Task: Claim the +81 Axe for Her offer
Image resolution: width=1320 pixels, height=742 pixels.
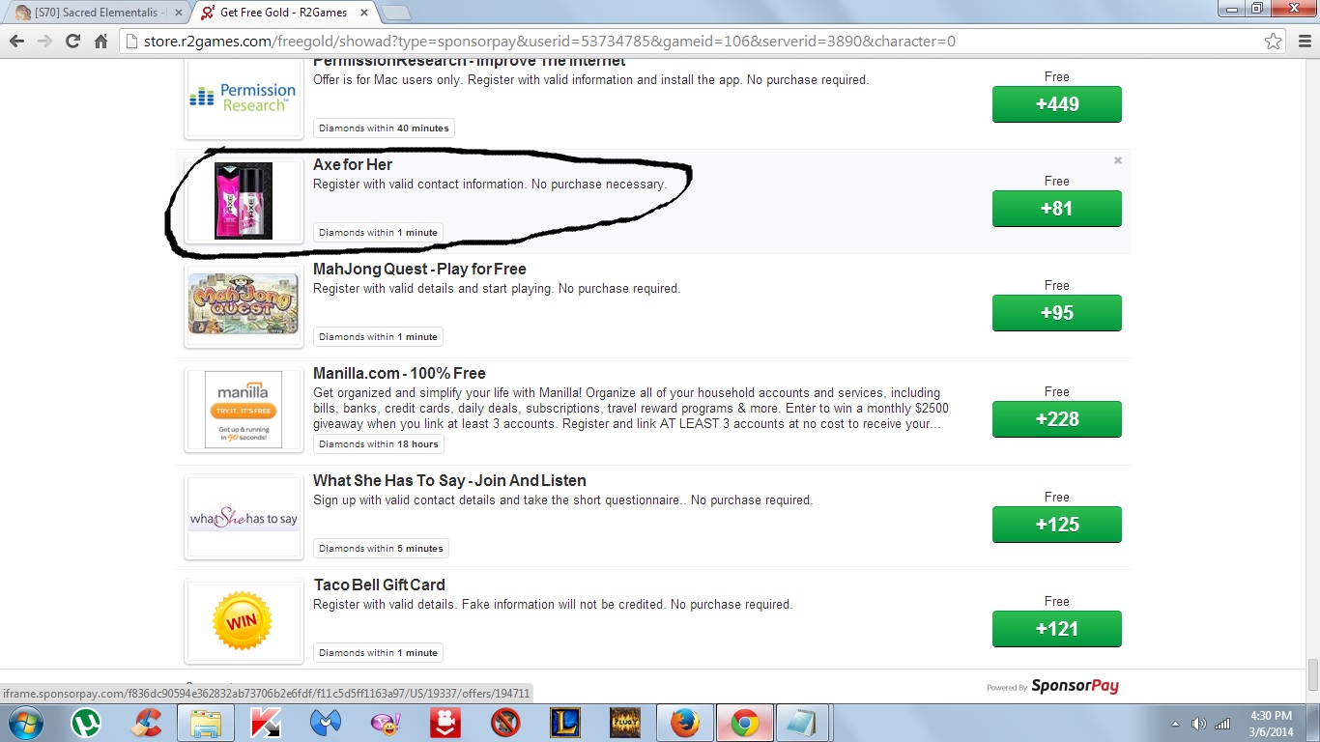Action: point(1056,209)
